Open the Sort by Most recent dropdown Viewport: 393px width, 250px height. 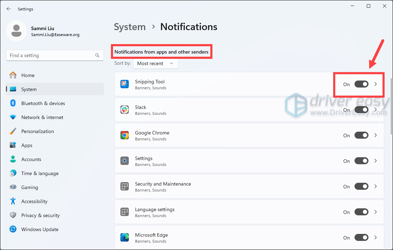pos(155,63)
